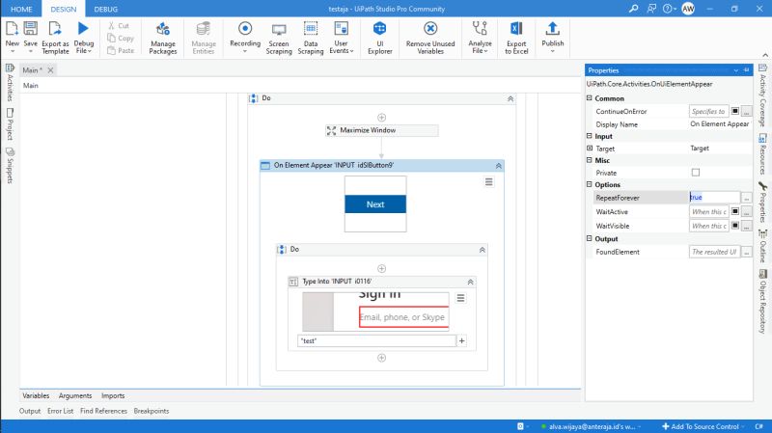Open Data Scraping wizard
Image resolution: width=772 pixels, height=433 pixels.
click(x=310, y=38)
